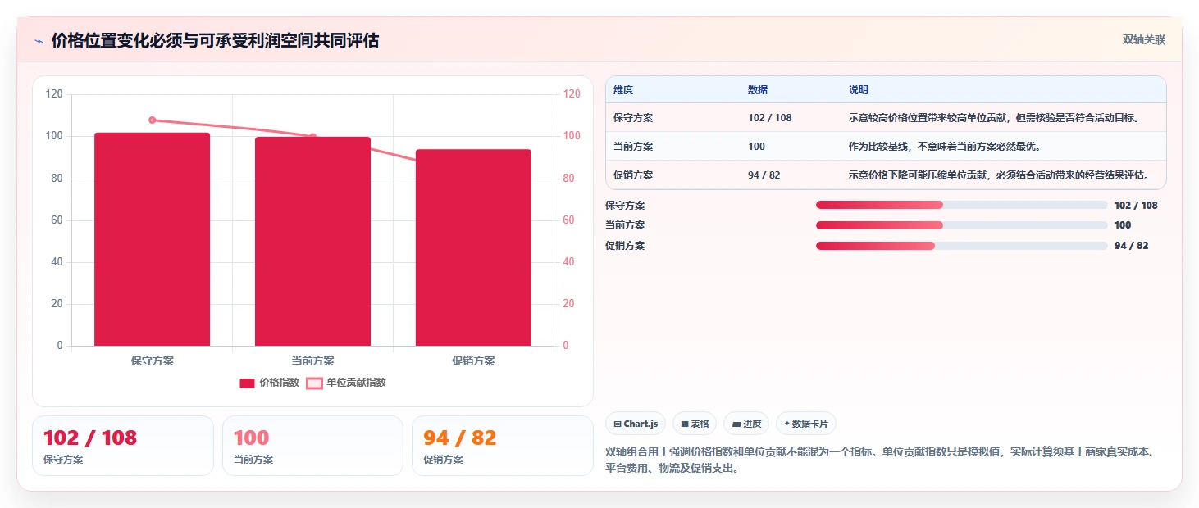1199x508 pixels.
Task: Click the 94 / 82 value beside progress bar
Action: point(1131,246)
